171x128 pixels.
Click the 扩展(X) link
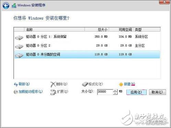pos(62,92)
